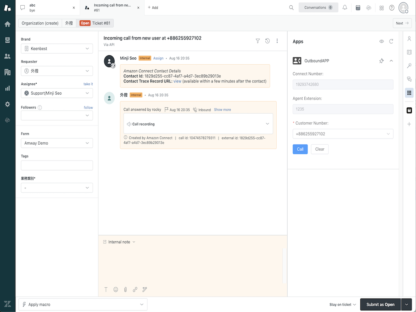This screenshot has width=416, height=312.
Task: Open the help question mark icon
Action: [392, 8]
